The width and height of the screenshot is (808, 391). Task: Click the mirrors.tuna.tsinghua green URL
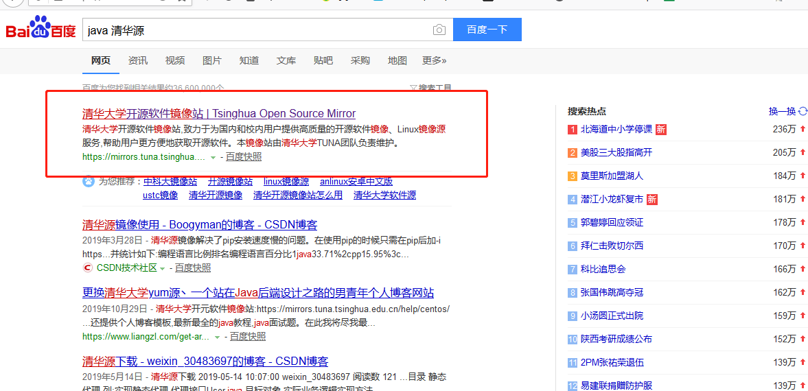(x=143, y=156)
